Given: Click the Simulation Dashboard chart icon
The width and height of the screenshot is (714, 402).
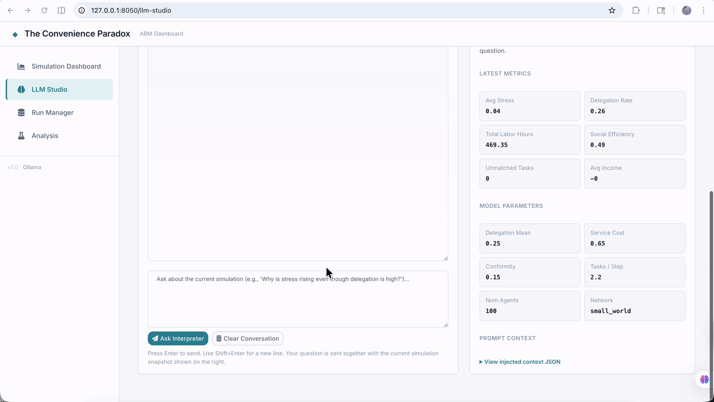Looking at the screenshot, I should coord(21,67).
